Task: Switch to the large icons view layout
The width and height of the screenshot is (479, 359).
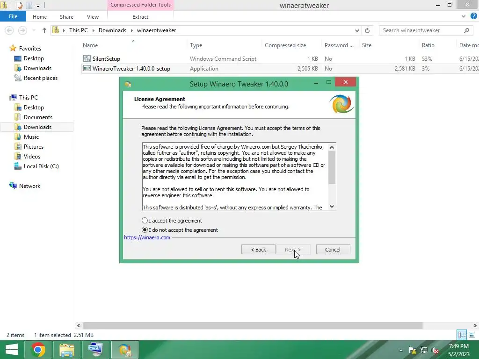Action: (472, 335)
